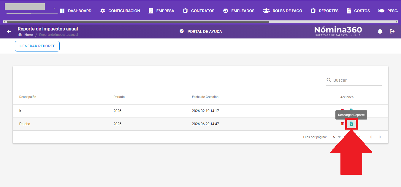
Task: Open the EMPLEADOS menu
Action: (239, 11)
